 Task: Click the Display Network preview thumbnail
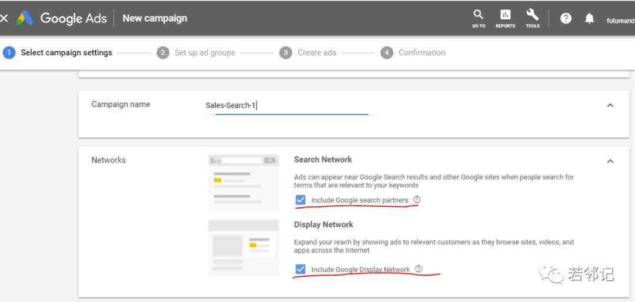(244, 248)
